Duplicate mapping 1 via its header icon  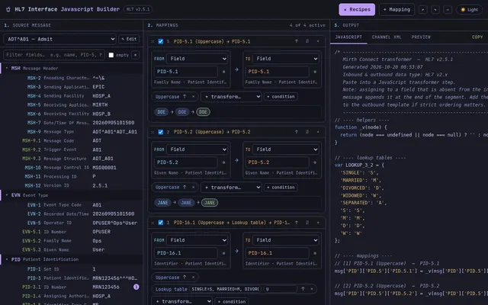point(307,41)
